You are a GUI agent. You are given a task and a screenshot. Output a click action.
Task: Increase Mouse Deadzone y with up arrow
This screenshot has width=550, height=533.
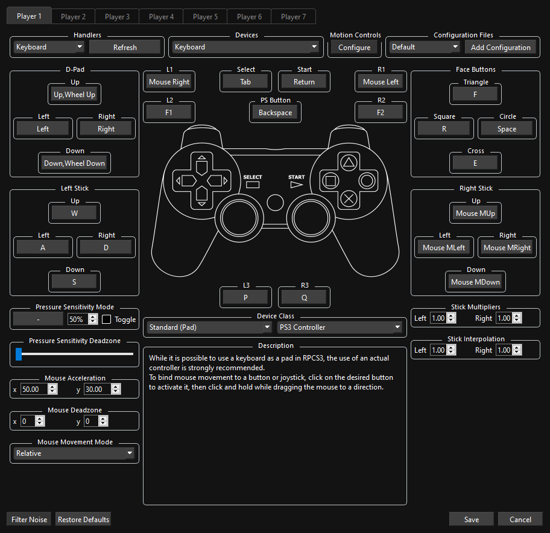[103, 418]
